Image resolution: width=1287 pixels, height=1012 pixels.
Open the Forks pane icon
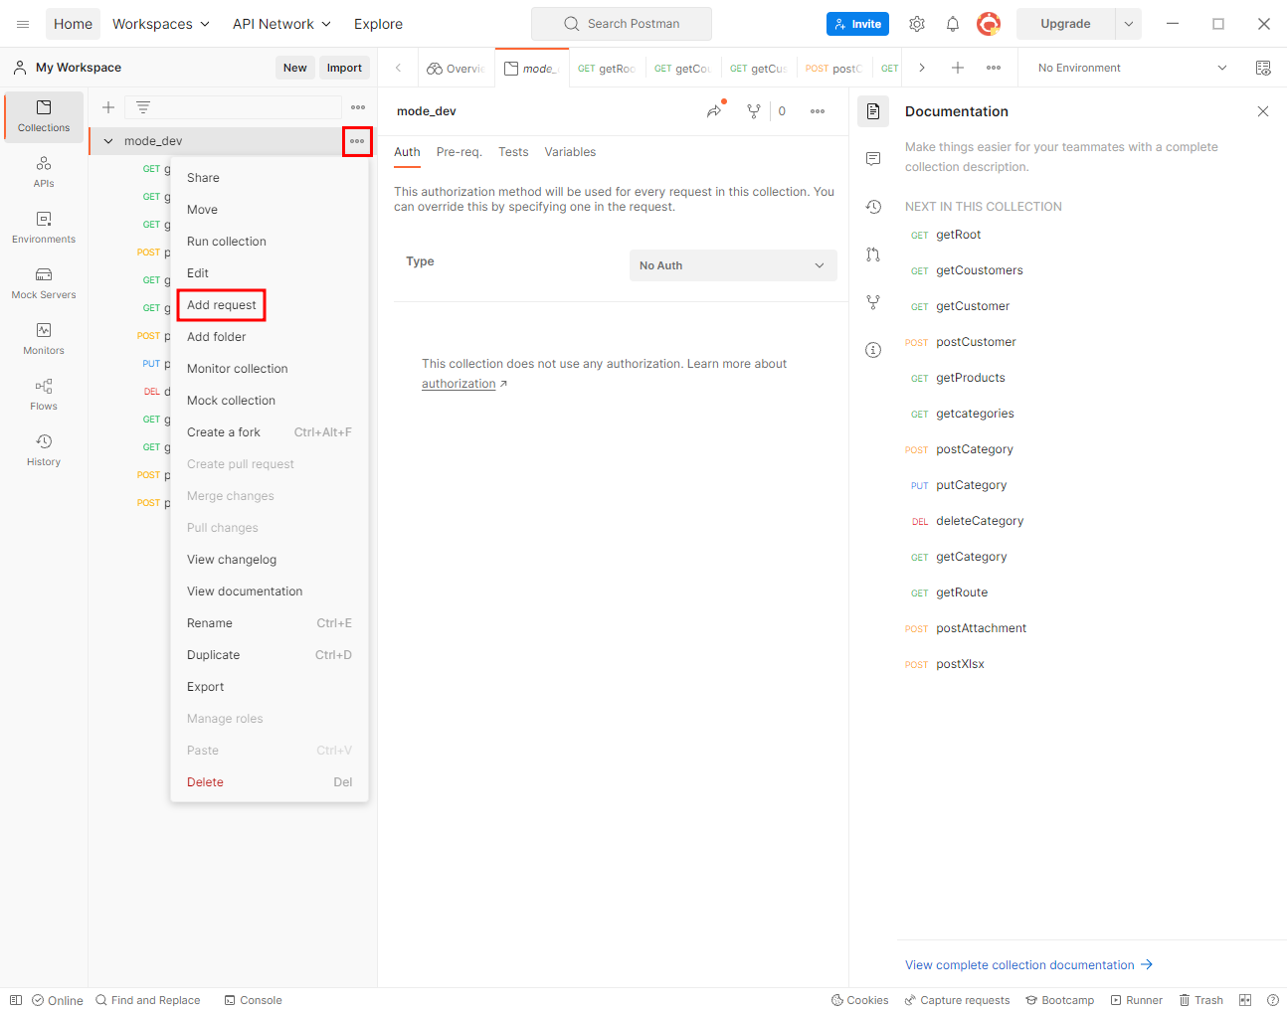click(873, 302)
